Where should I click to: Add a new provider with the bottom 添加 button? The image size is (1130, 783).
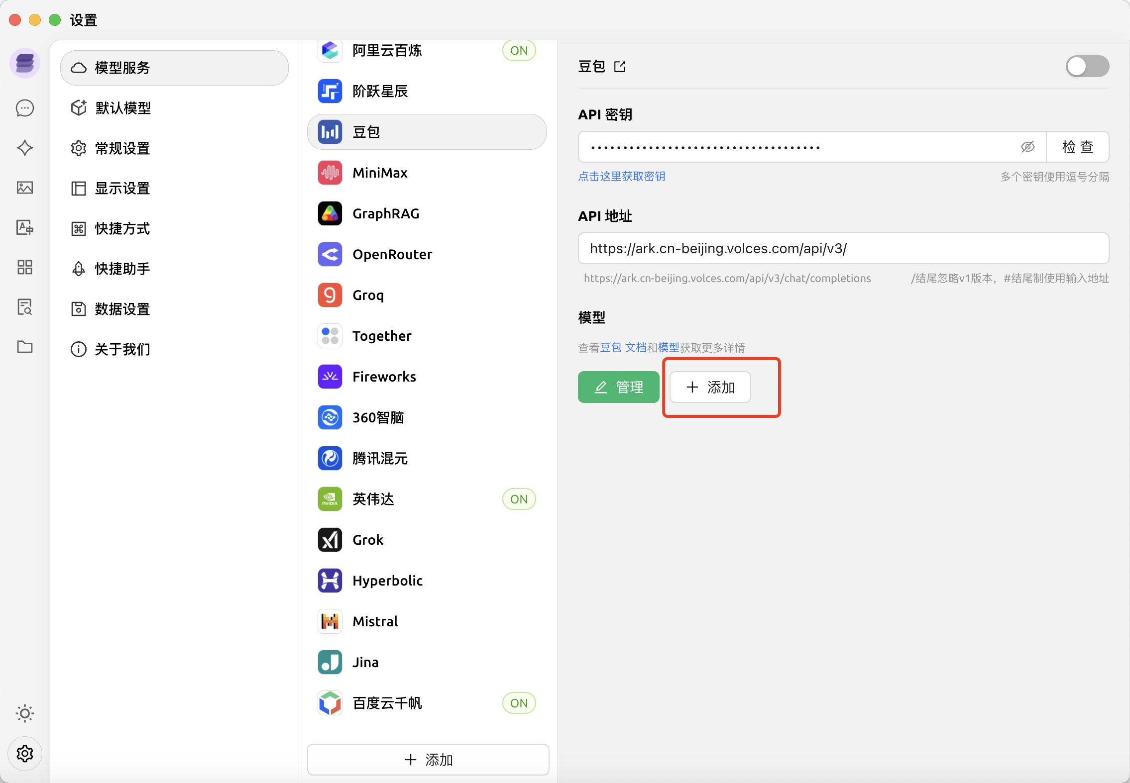pos(428,760)
